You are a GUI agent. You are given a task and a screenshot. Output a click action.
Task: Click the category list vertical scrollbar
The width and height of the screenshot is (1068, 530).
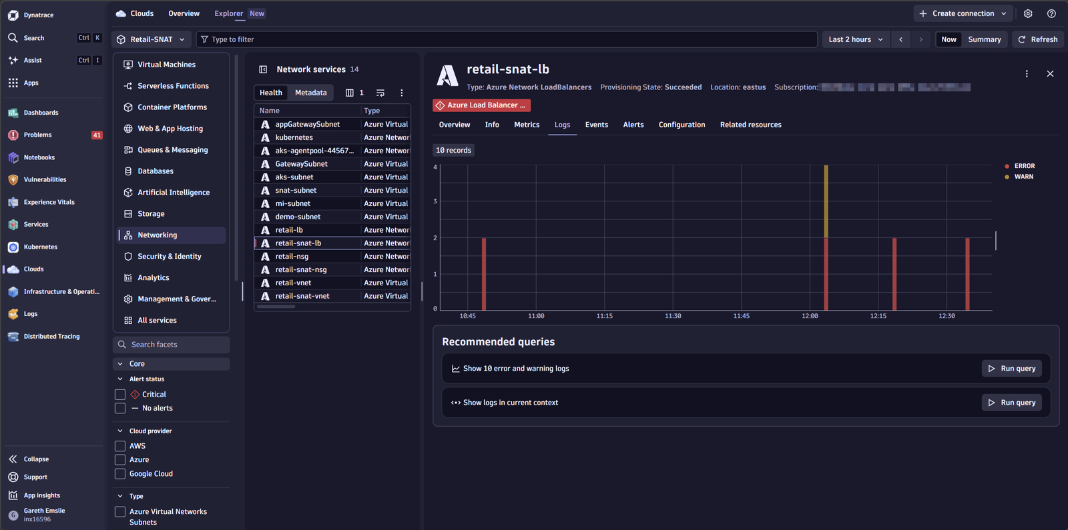(x=236, y=167)
